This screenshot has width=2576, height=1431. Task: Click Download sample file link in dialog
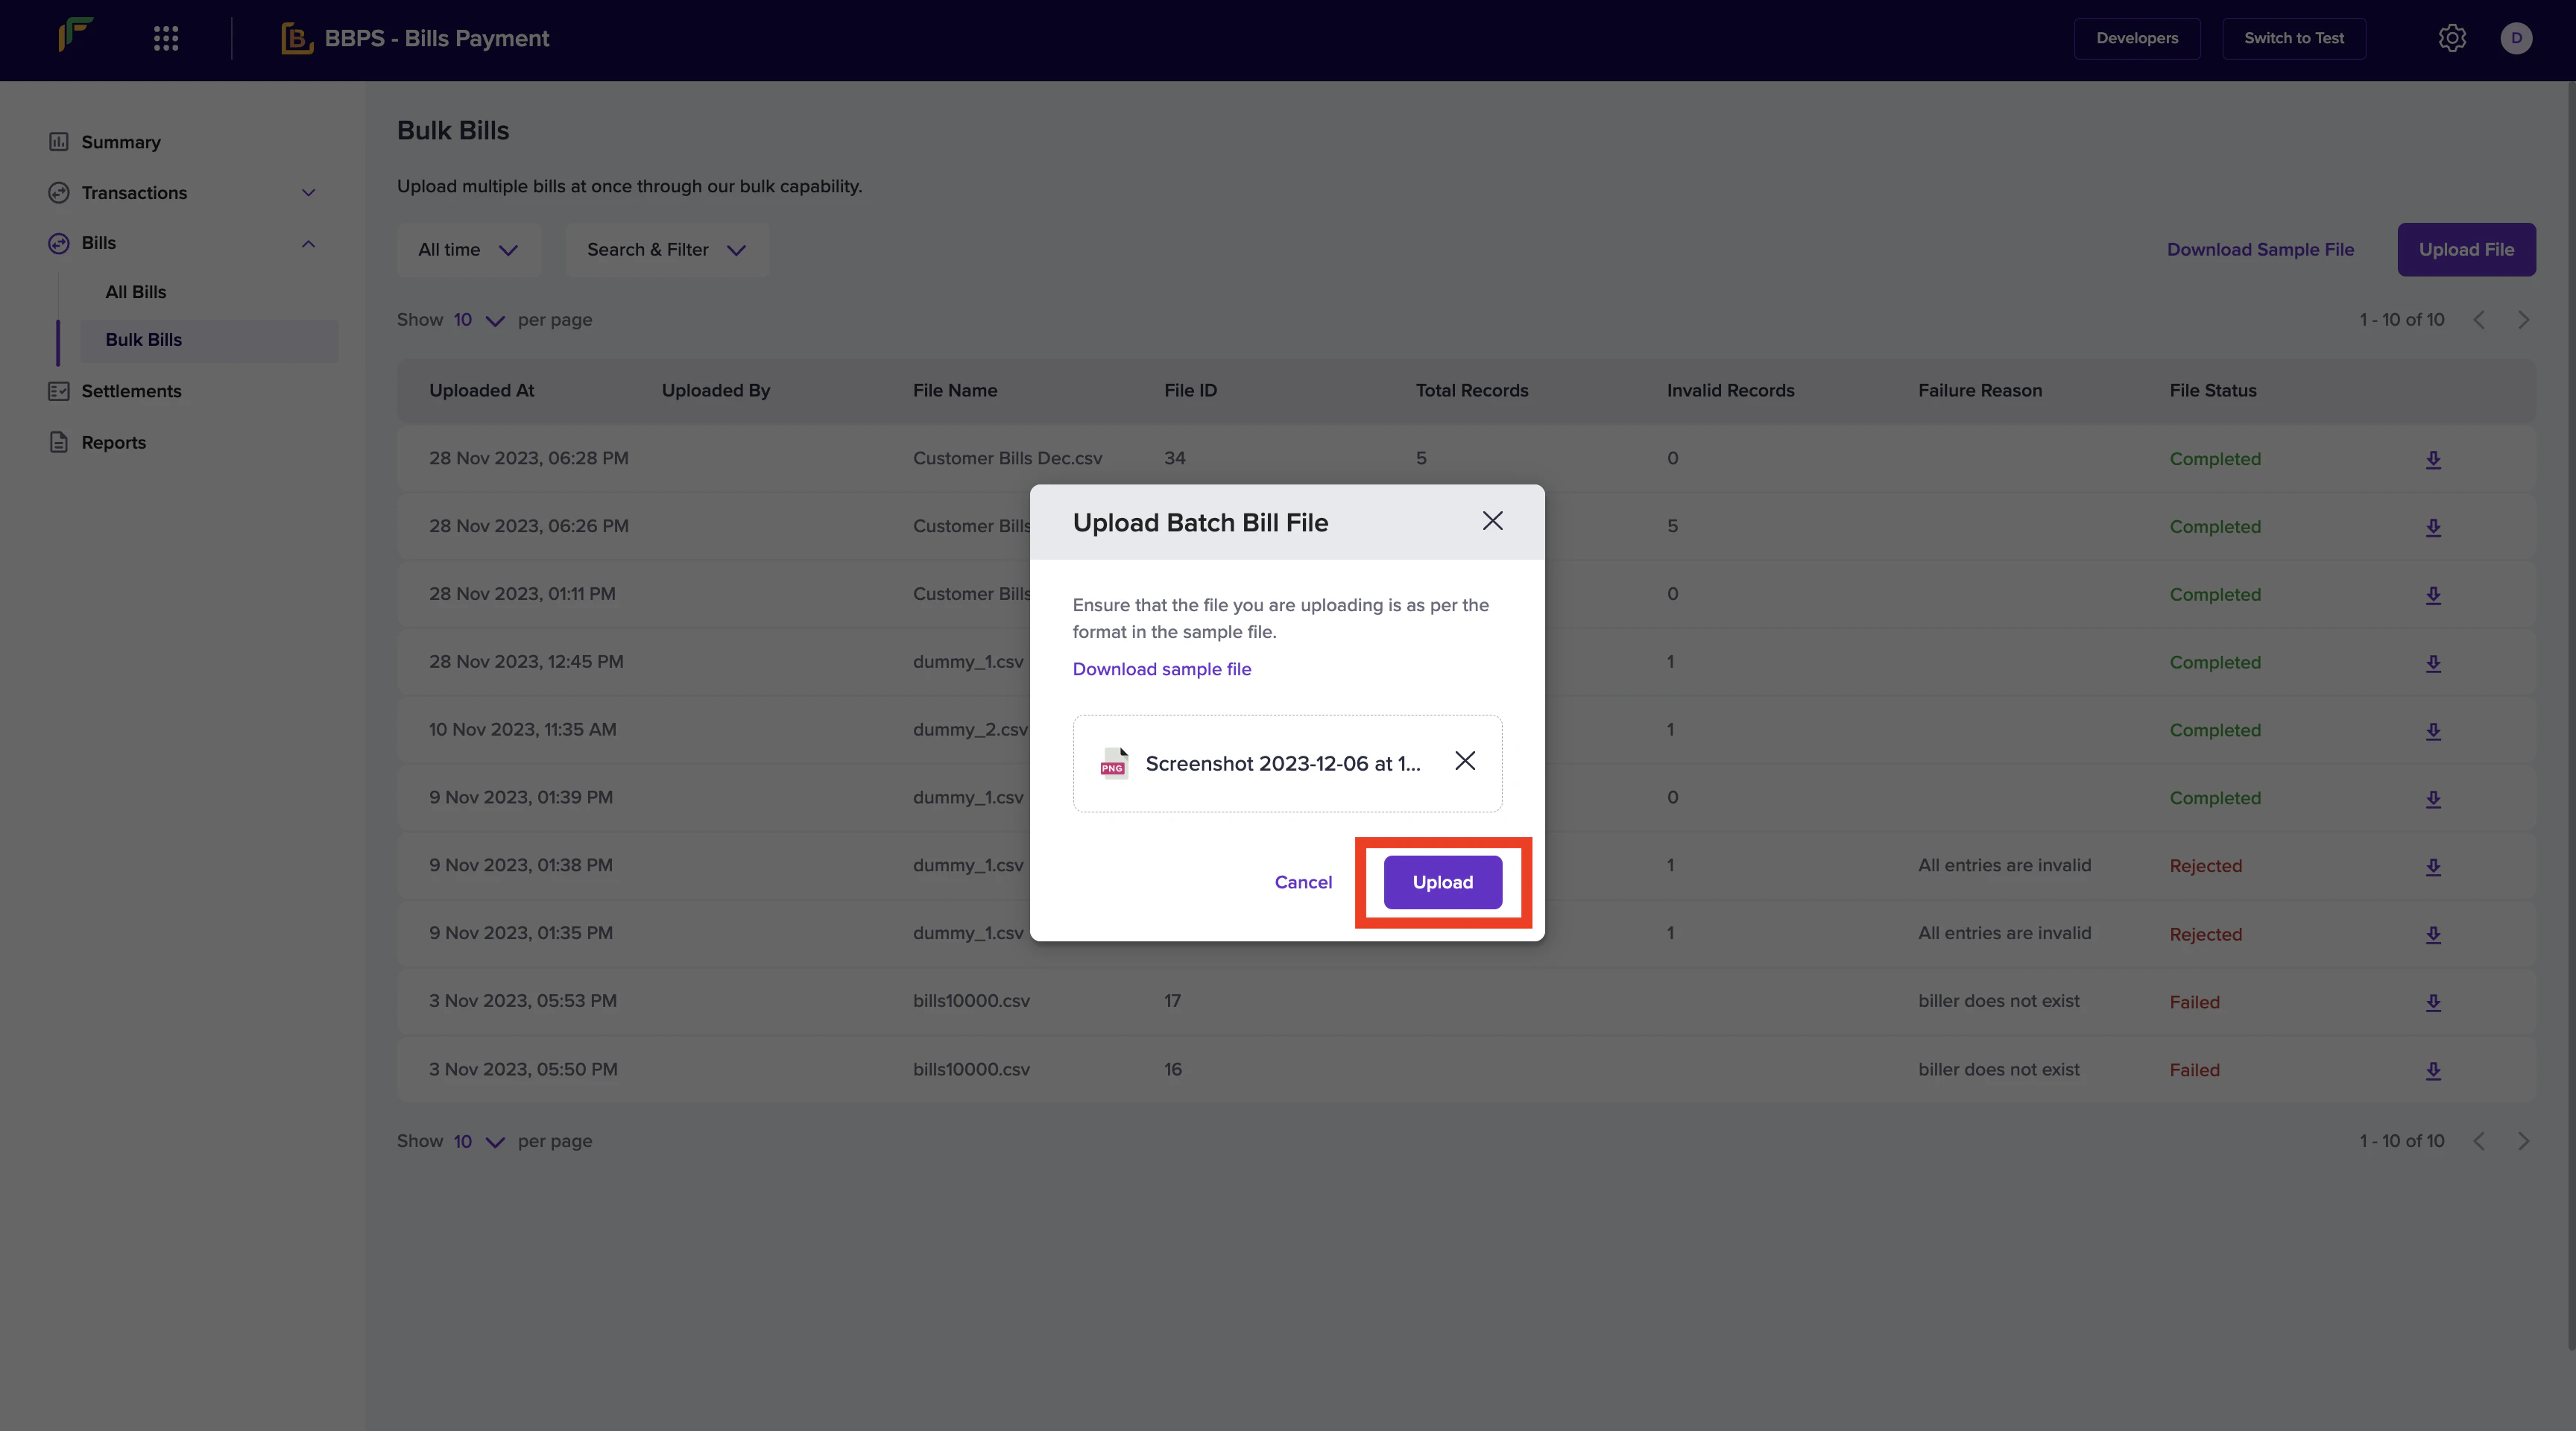click(x=1161, y=669)
